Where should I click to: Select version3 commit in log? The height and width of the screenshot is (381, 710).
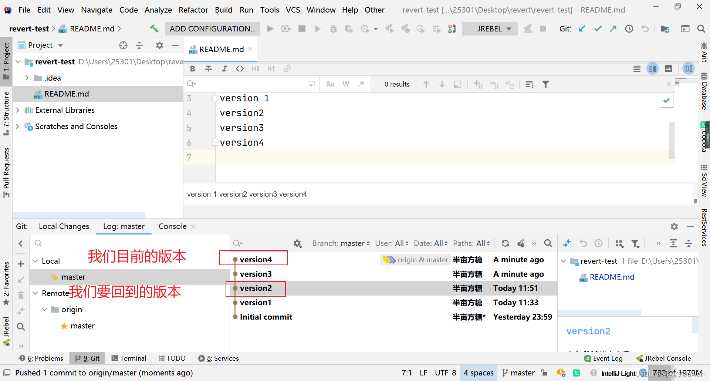click(x=393, y=274)
